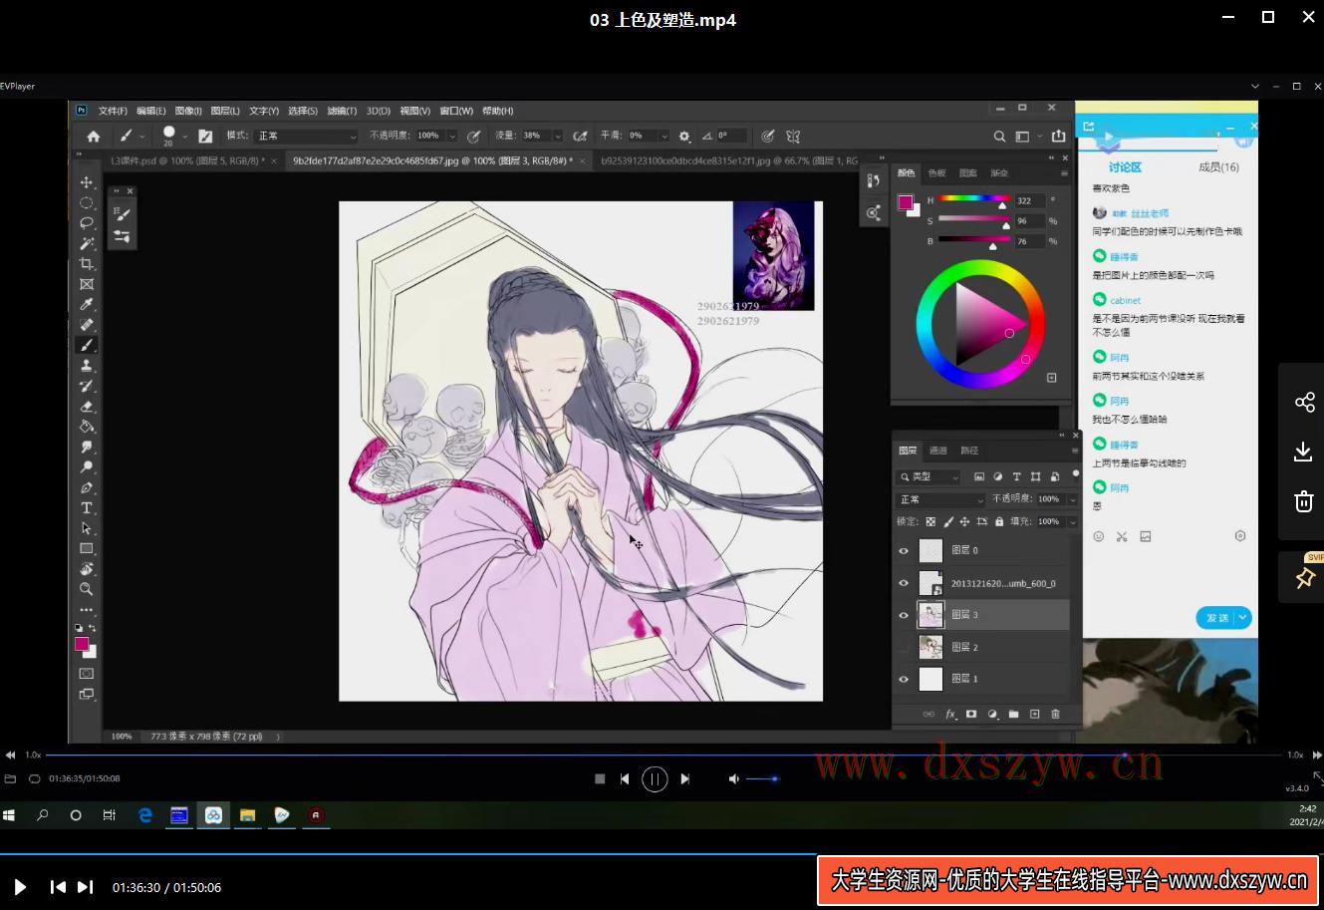Add a layer mask from Layers panel
The height and width of the screenshot is (910, 1324).
tap(971, 714)
